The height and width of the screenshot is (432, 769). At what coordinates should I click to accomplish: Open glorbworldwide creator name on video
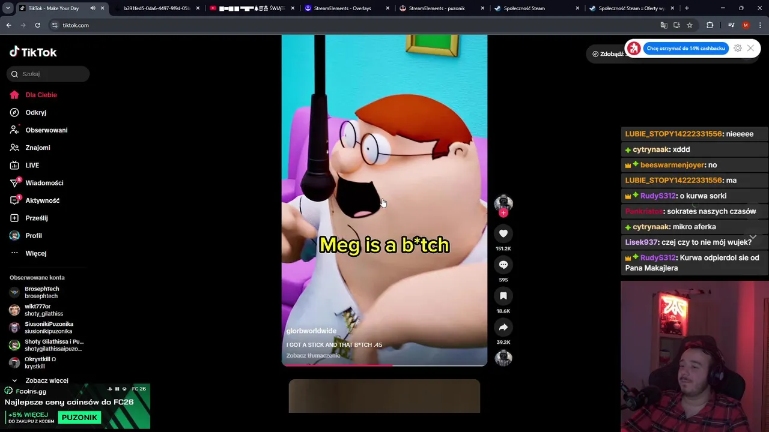pos(311,331)
